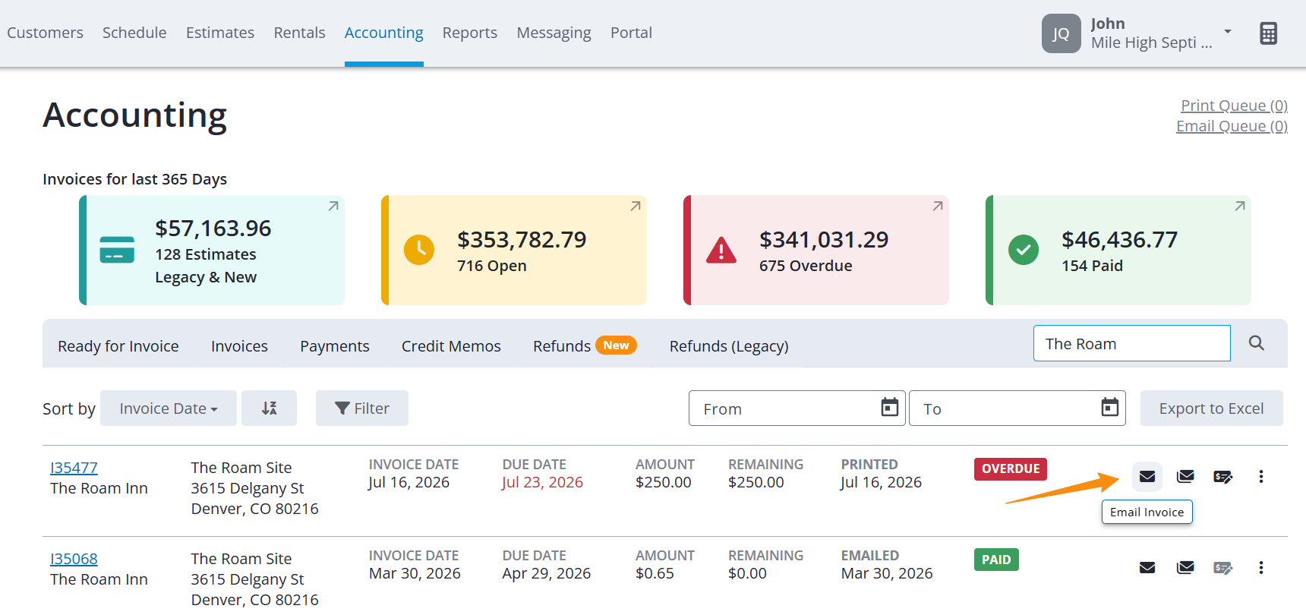The height and width of the screenshot is (615, 1306).
Task: Click the payment icon for invoice I35477
Action: coord(1223,477)
